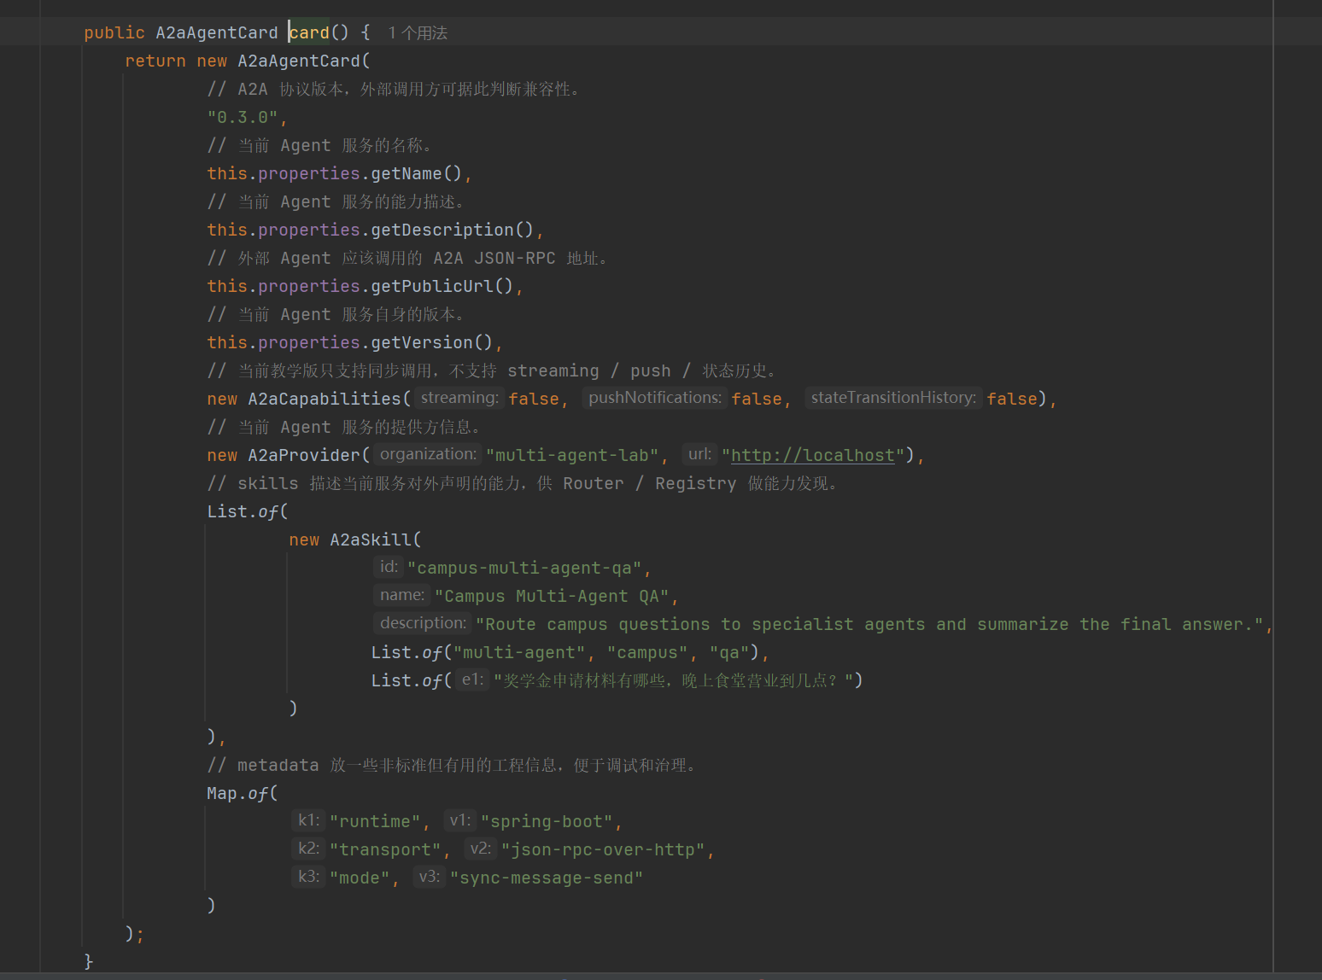Click the getName() method call
Viewport: 1322px width, 980px height.
pyautogui.click(x=417, y=173)
